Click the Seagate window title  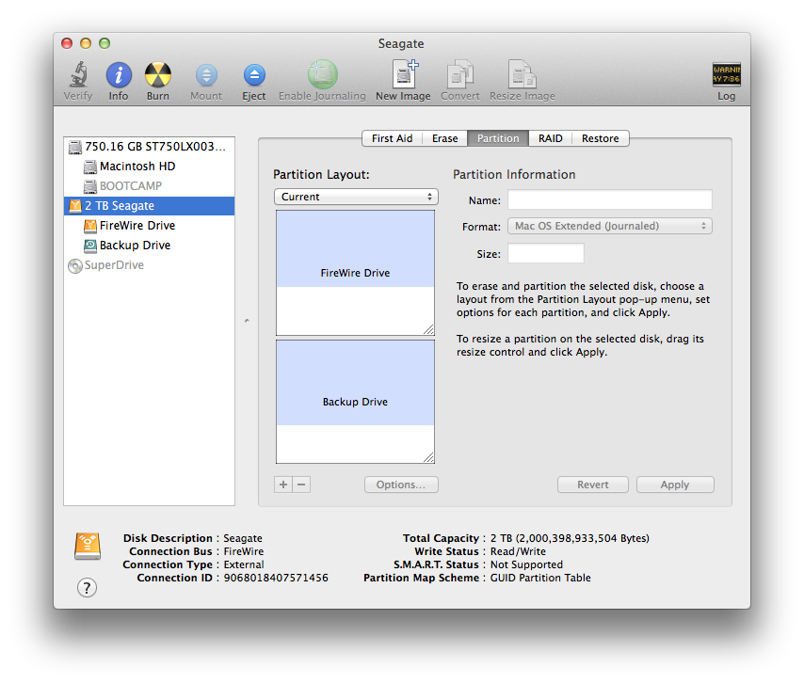point(401,44)
